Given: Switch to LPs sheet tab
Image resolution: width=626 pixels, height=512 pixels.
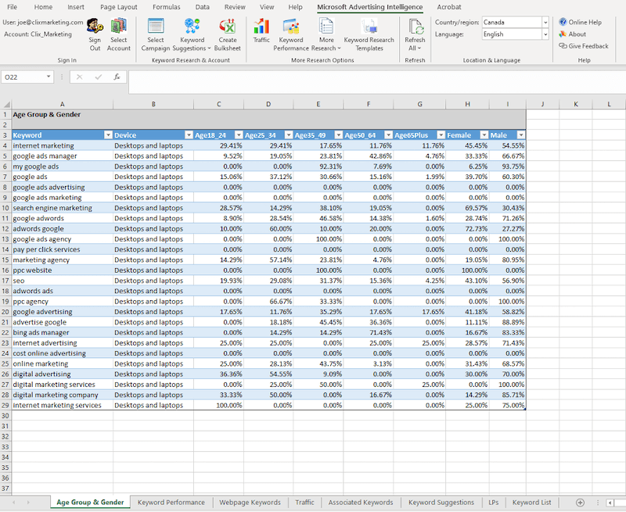Looking at the screenshot, I should 494,503.
